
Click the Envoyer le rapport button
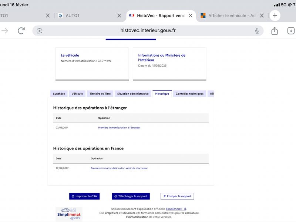[177, 196]
